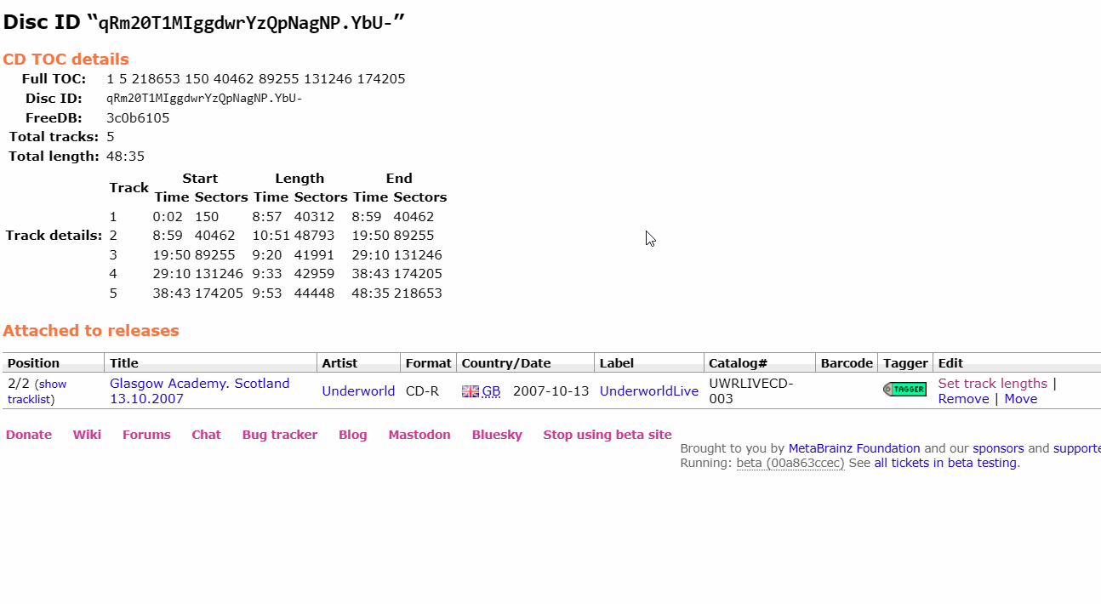Open the Bug tracker
Image resolution: width=1101 pixels, height=604 pixels.
(279, 434)
